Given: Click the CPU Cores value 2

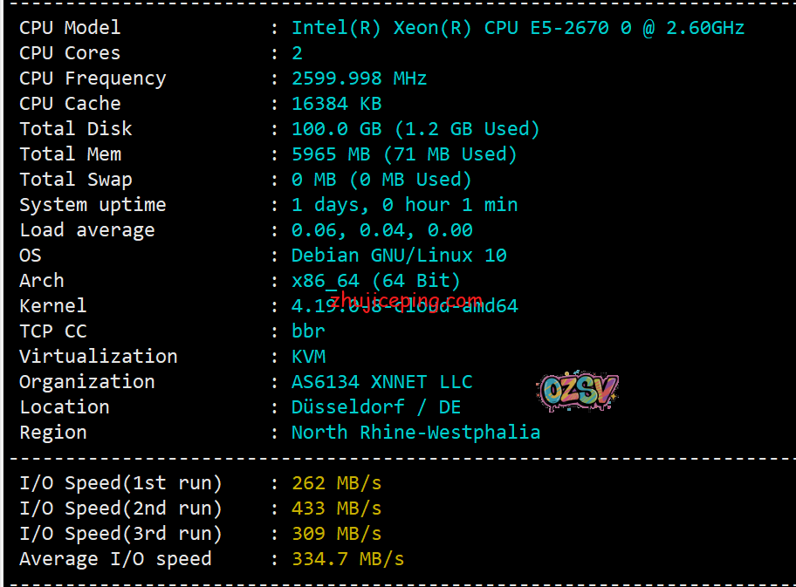Looking at the screenshot, I should tap(297, 53).
